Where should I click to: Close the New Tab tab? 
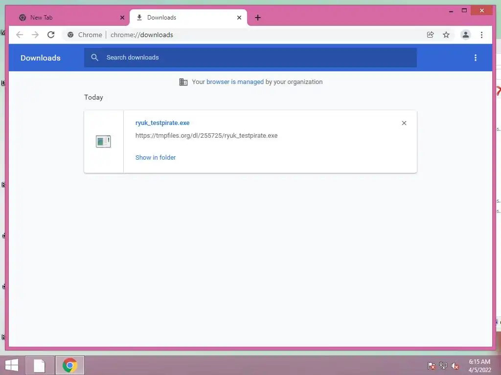click(x=122, y=18)
